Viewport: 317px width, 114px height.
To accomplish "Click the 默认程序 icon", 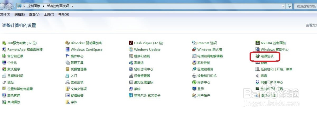I will (x=4, y=69).
